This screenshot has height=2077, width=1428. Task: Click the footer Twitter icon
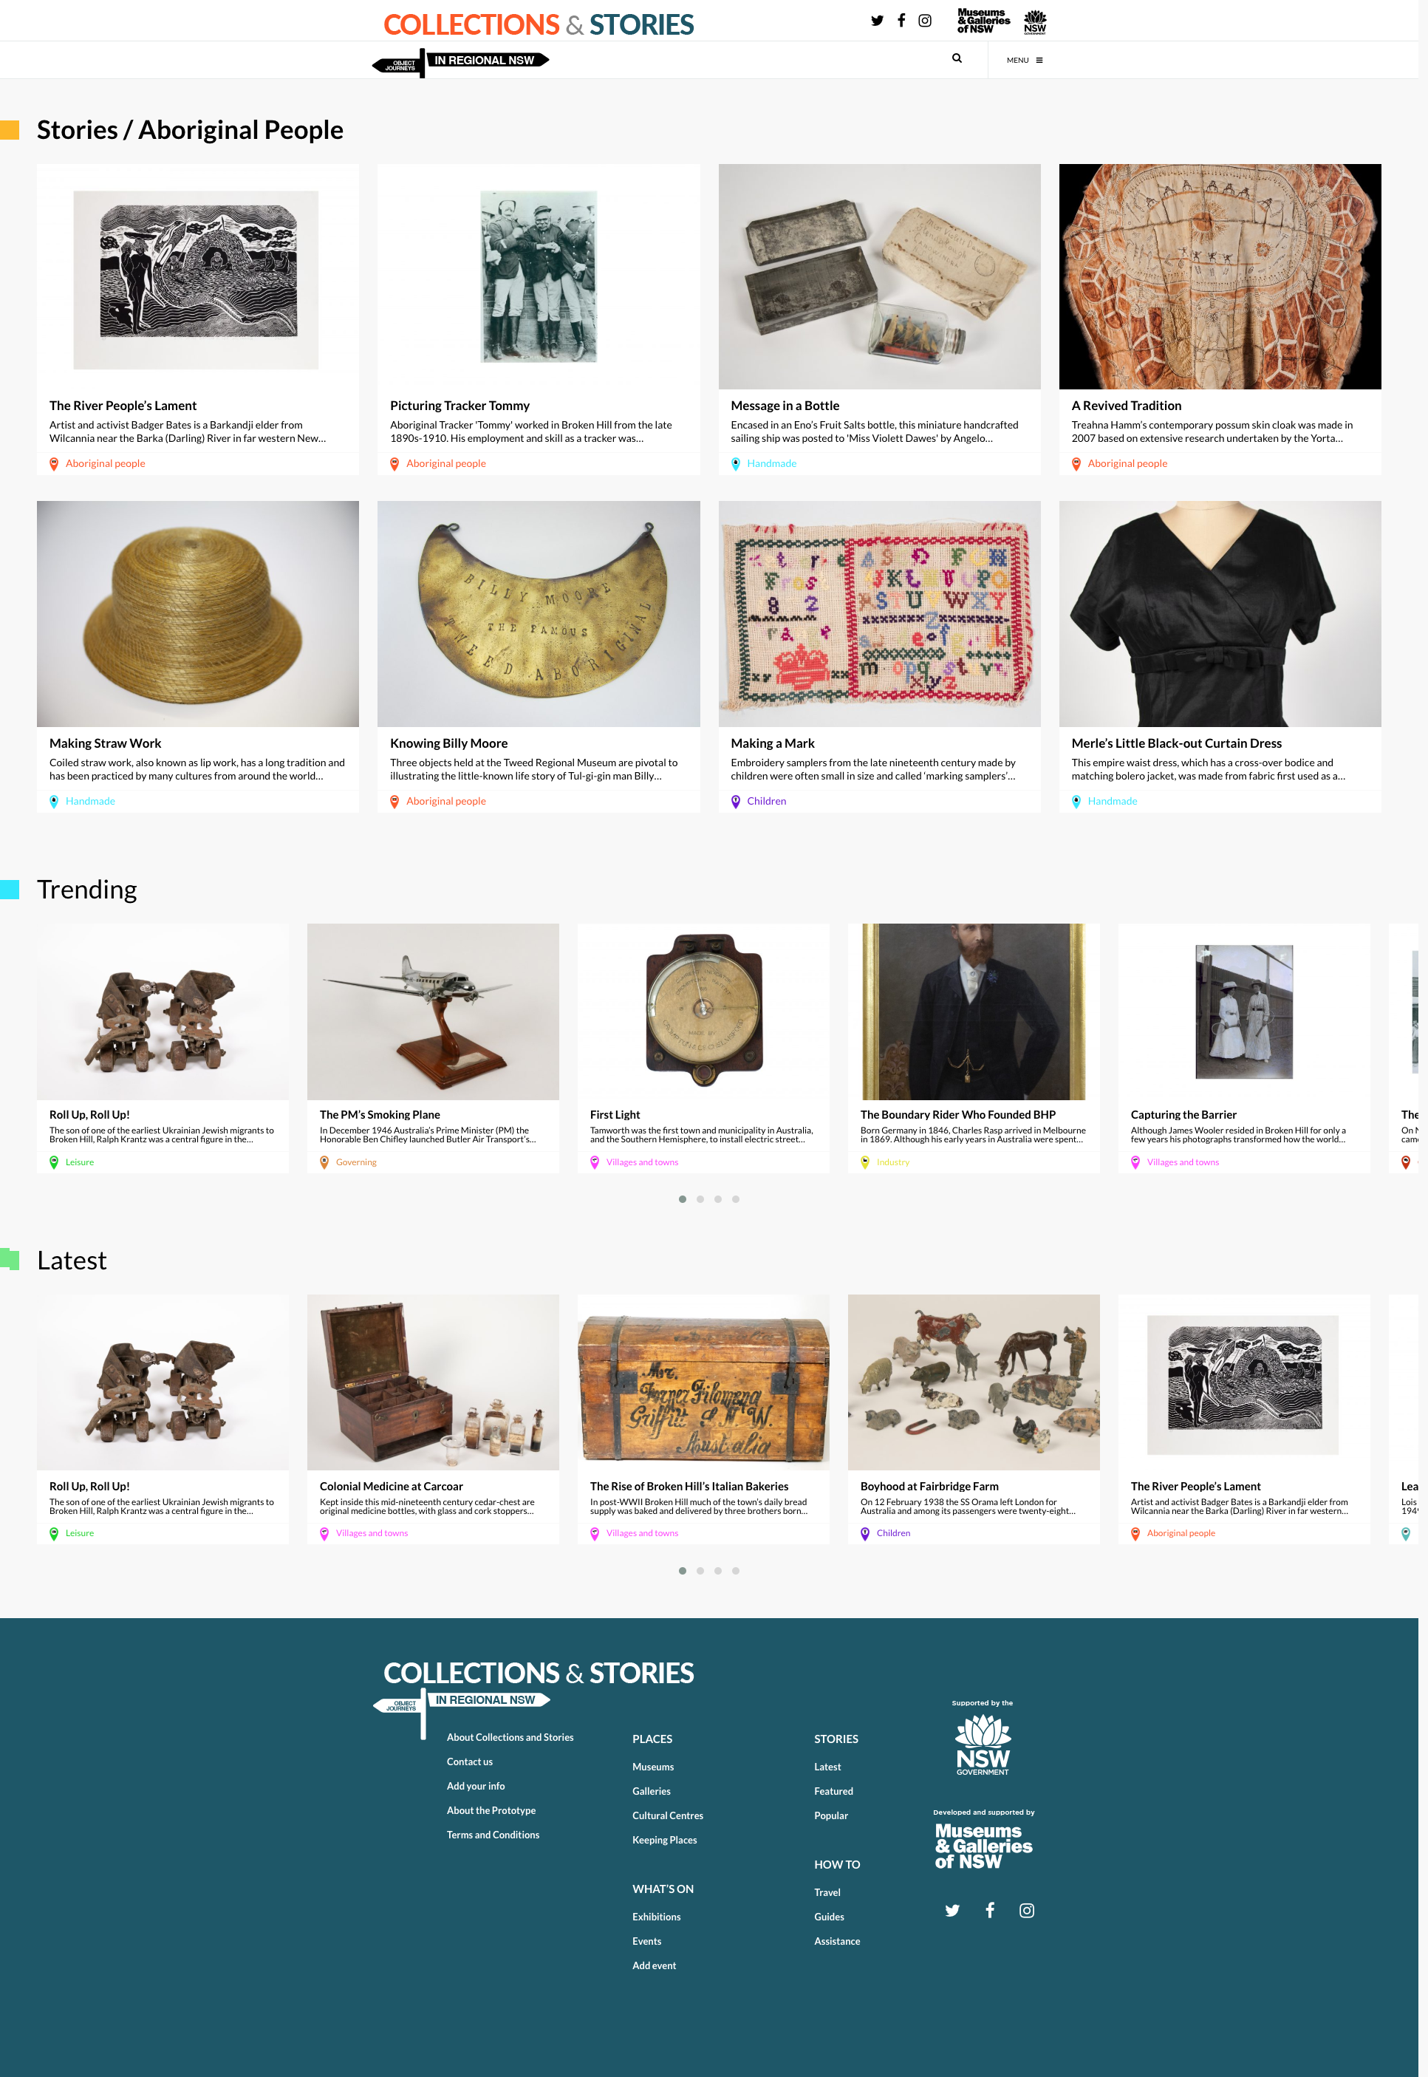point(952,1910)
